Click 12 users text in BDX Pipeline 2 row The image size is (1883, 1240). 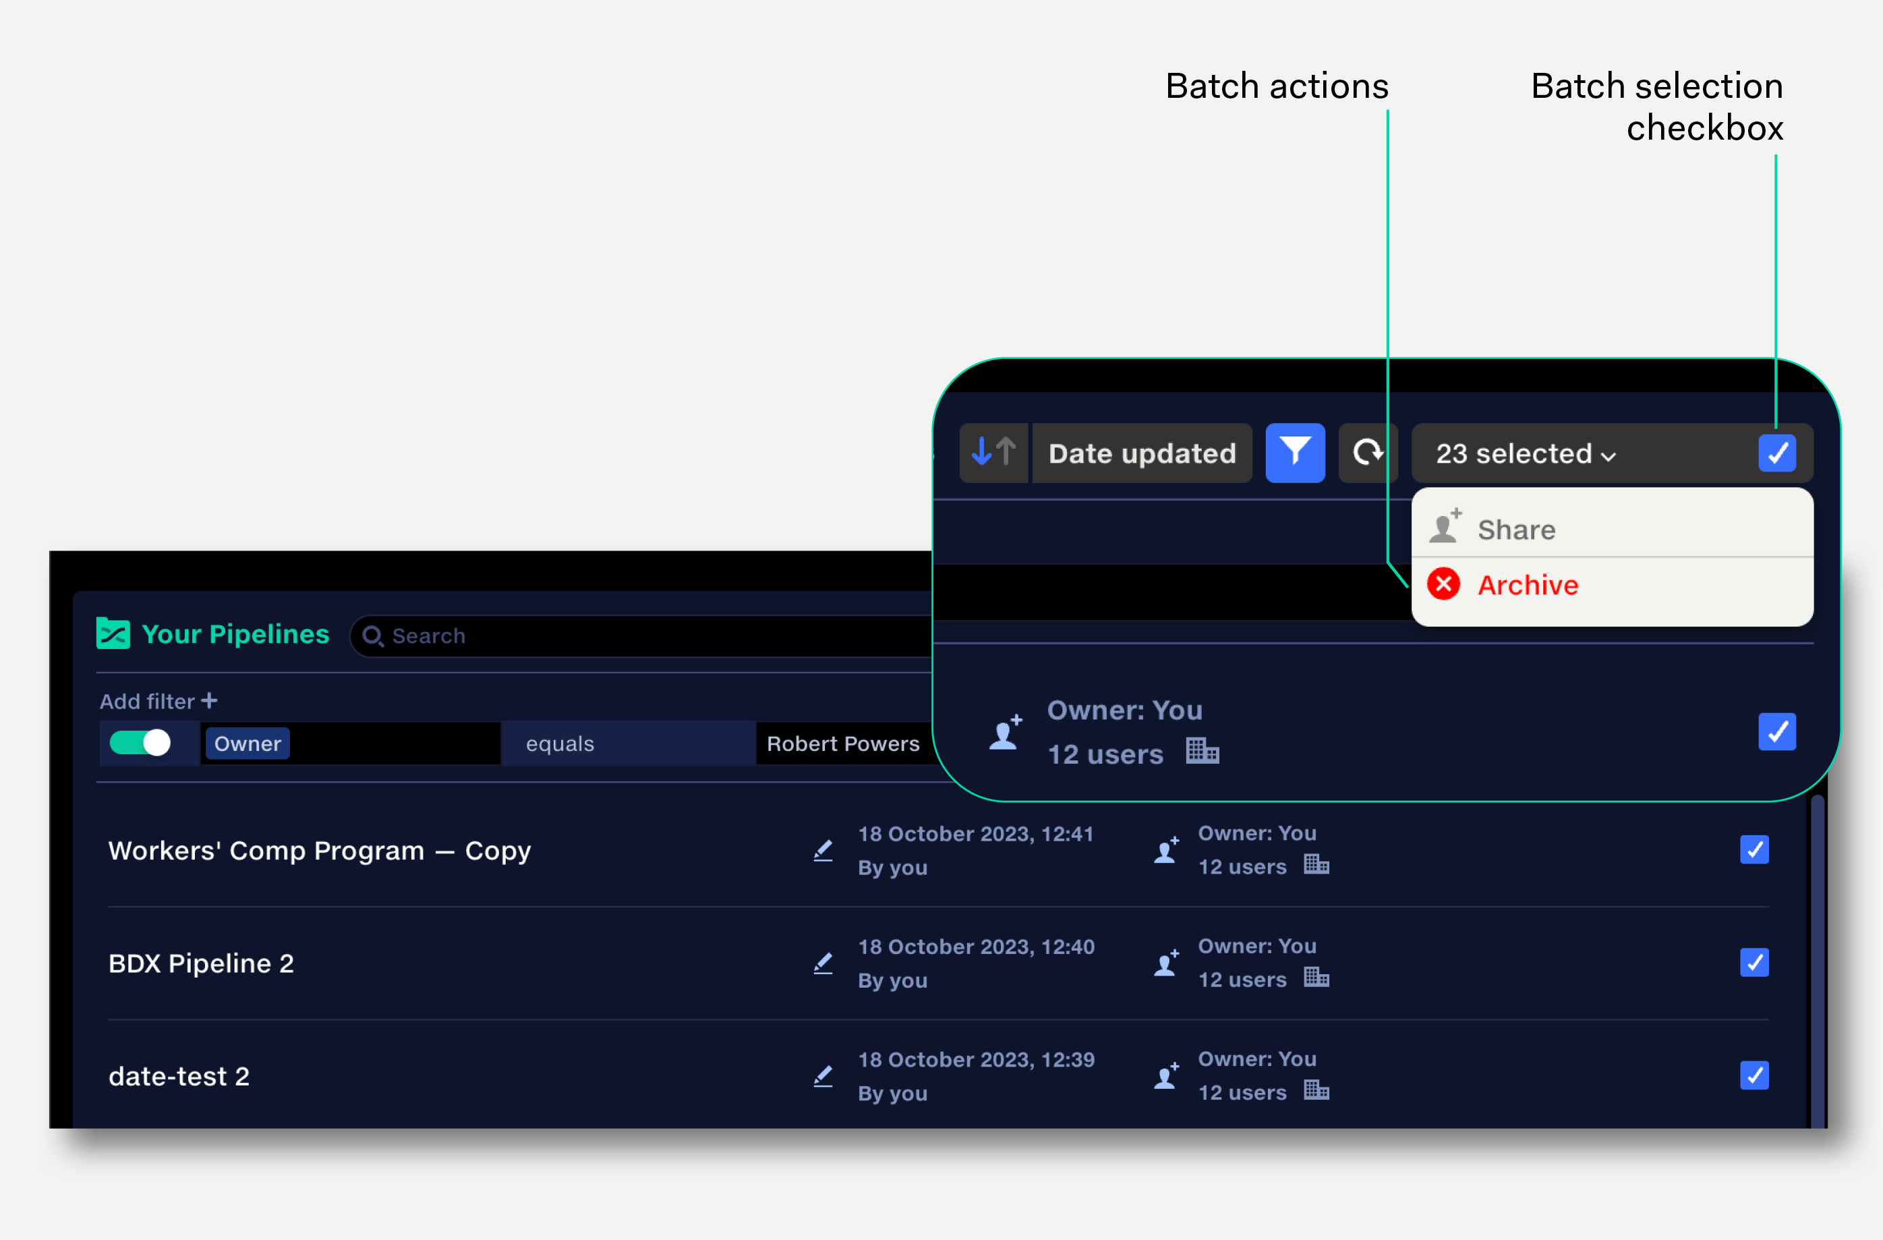click(x=1242, y=980)
